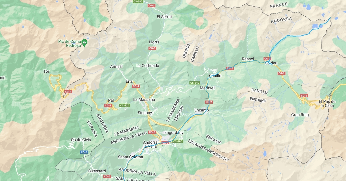Select the FRANCE country label
The image size is (346, 181).
[x=279, y=5]
